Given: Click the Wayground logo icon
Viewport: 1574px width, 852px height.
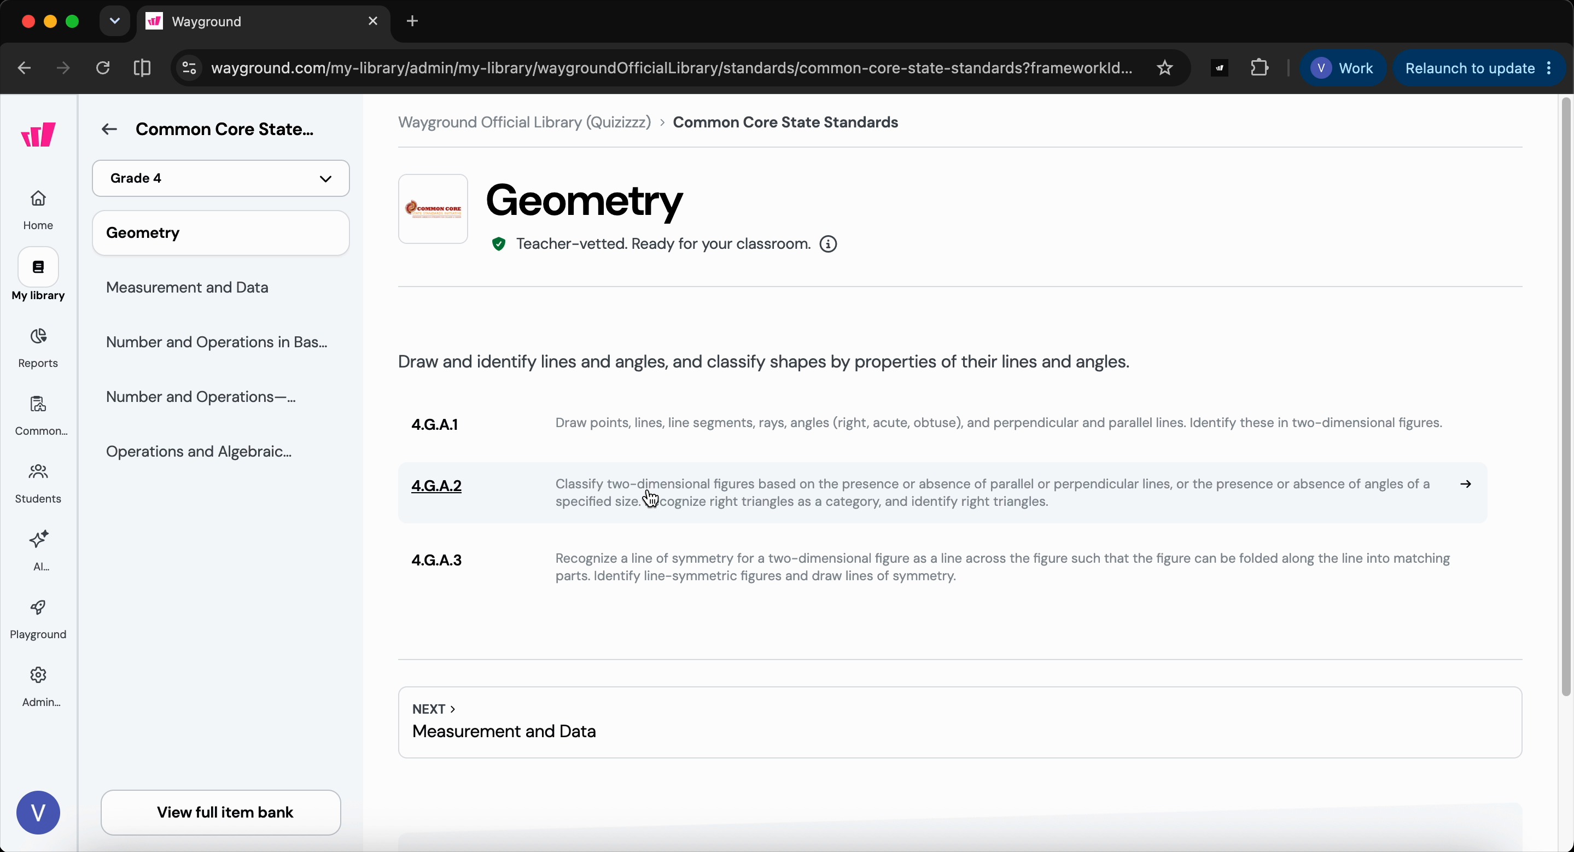Looking at the screenshot, I should point(38,135).
